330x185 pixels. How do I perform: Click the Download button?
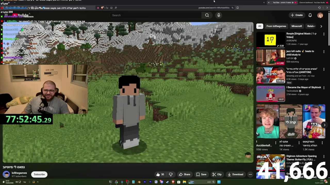click(235, 174)
